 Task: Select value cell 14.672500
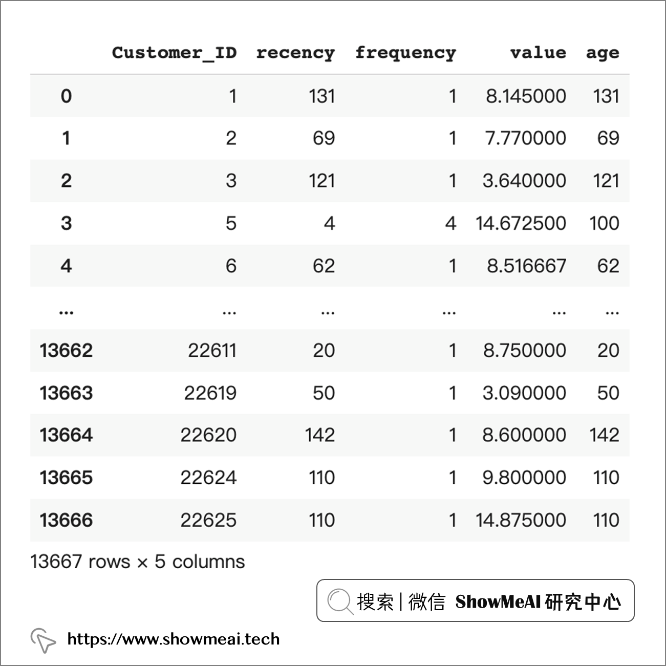[x=521, y=223]
